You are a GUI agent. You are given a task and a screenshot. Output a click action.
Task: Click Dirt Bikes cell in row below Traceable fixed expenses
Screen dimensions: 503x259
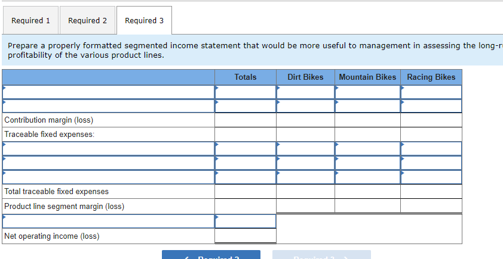(305, 149)
